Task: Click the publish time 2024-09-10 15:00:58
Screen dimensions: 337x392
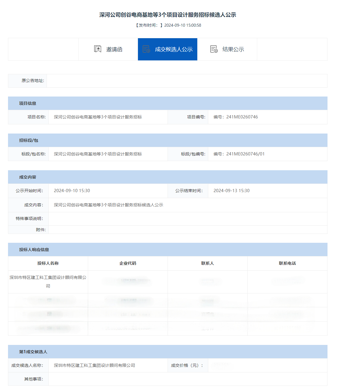Action: (x=183, y=25)
